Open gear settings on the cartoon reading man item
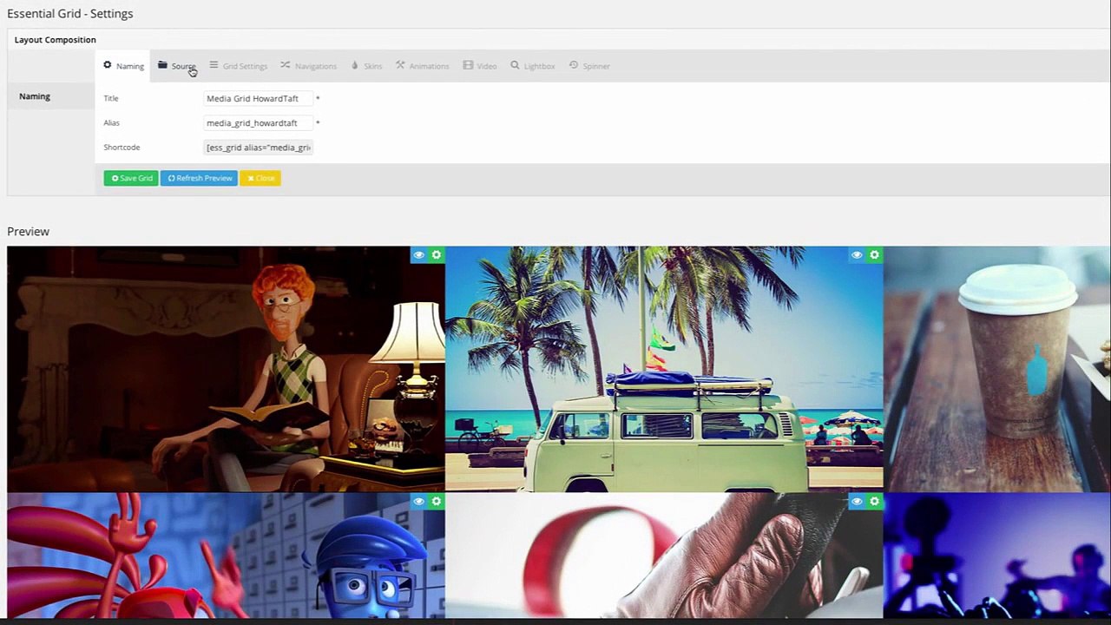This screenshot has height=625, width=1111. point(437,255)
